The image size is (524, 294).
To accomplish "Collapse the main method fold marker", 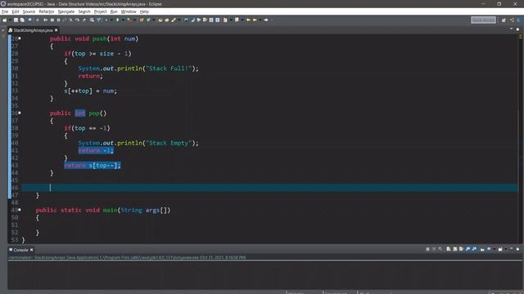I will click(x=20, y=210).
